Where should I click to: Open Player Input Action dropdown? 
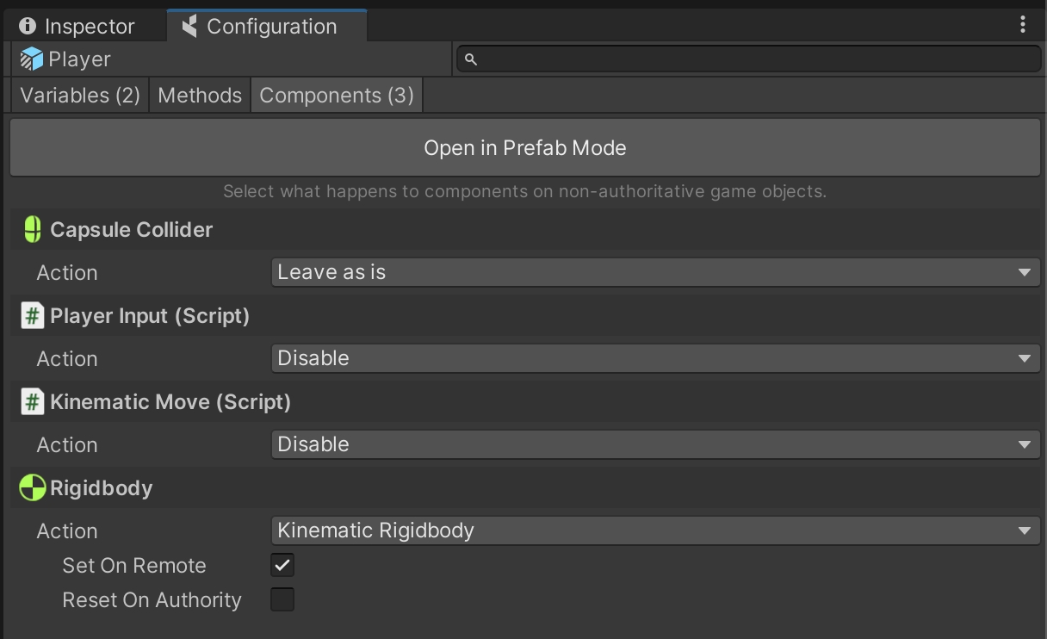click(x=654, y=359)
